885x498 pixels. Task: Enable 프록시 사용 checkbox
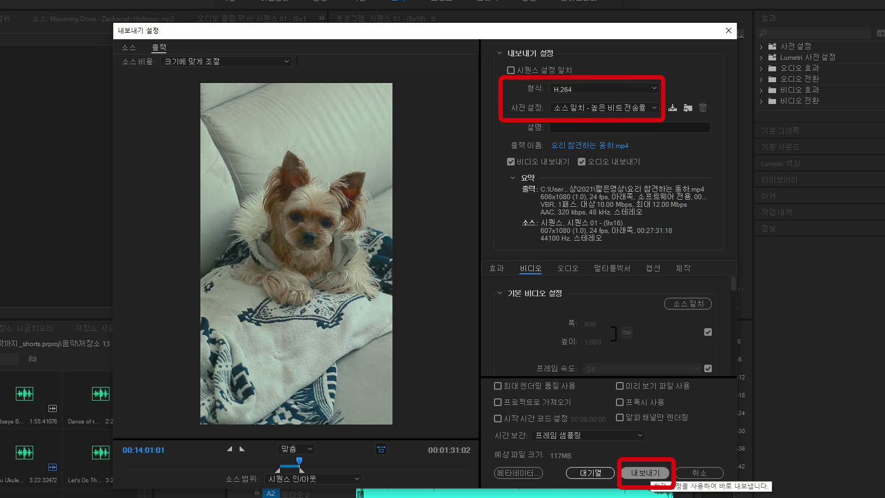click(620, 402)
